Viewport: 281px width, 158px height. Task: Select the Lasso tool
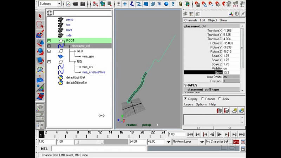click(40, 25)
